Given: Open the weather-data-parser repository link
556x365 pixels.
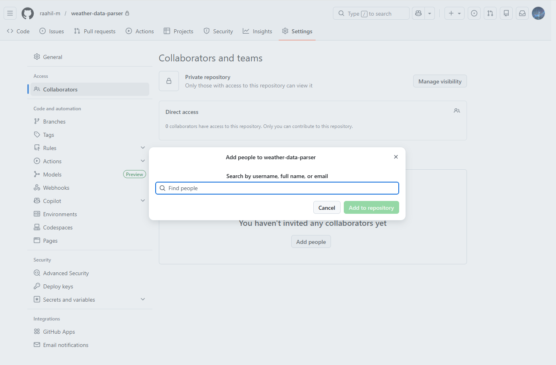Looking at the screenshot, I should [x=97, y=13].
